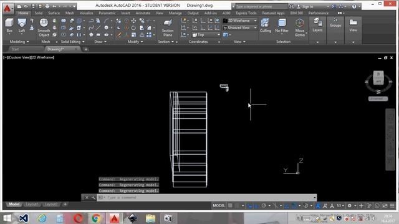The width and height of the screenshot is (399, 224).
Task: Toggle grid display in status bar
Action: [230, 206]
